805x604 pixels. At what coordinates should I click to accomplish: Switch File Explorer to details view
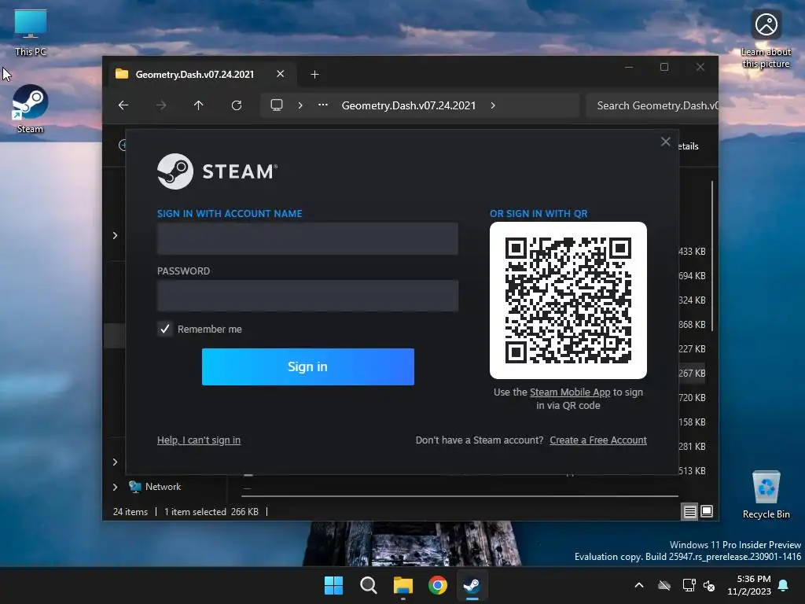pyautogui.click(x=689, y=511)
